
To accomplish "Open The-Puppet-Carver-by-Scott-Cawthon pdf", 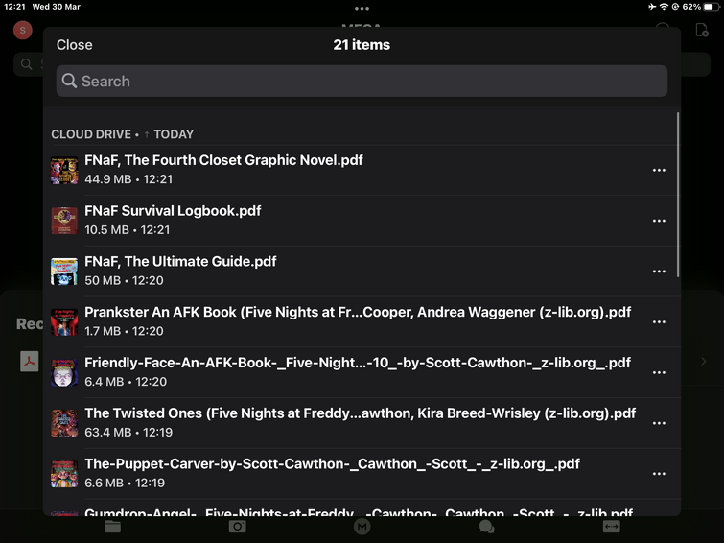I will [362, 474].
